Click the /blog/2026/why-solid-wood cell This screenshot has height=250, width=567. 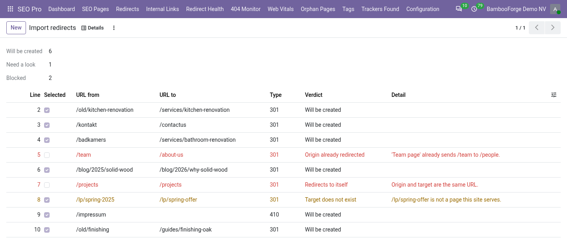(193, 170)
